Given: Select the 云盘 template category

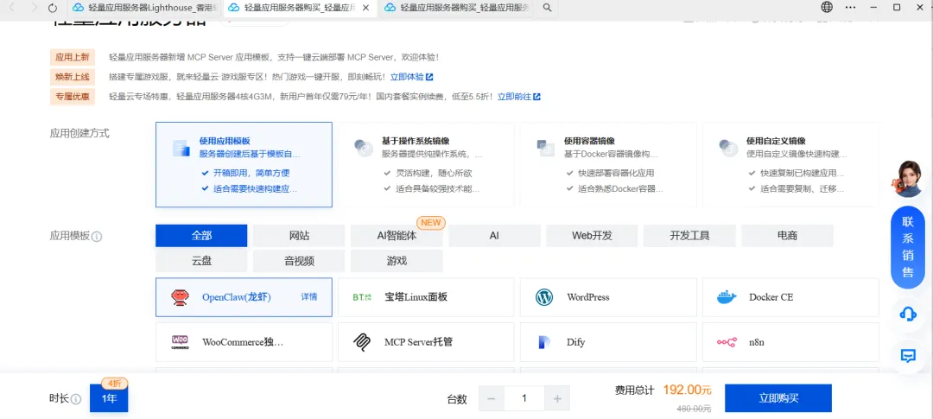Looking at the screenshot, I should (201, 261).
